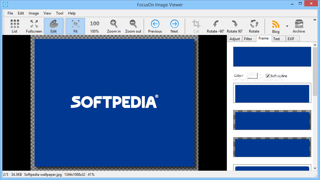Open the Tool menu
This screenshot has height=180, width=320.
point(60,13)
